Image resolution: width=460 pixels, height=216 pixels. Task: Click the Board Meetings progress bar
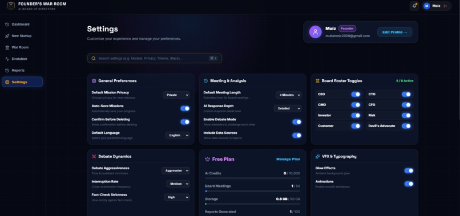(252, 191)
